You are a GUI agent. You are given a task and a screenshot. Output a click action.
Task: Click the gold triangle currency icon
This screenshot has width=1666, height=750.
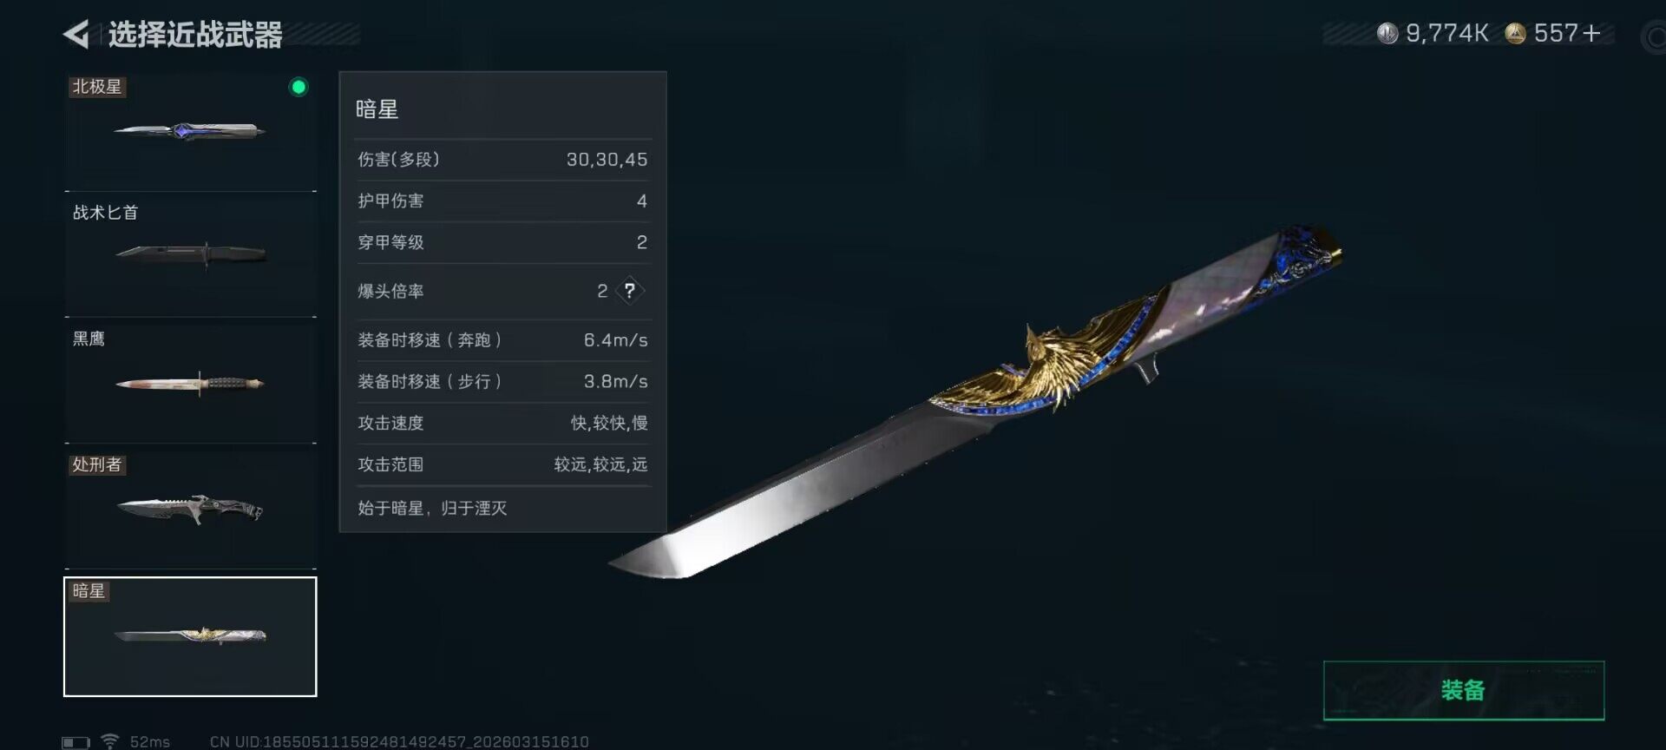1515,34
